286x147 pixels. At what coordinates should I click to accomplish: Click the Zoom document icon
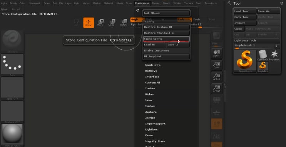[216, 65]
